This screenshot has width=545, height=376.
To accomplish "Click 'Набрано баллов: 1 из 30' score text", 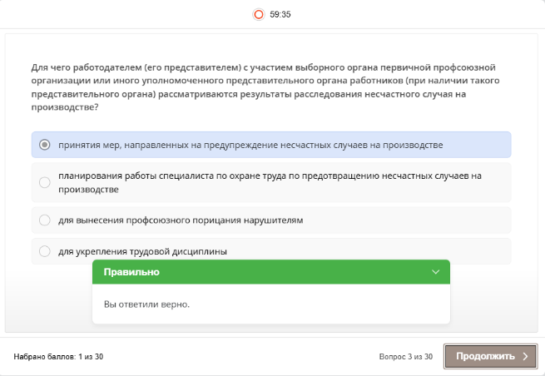I will click(58, 357).
